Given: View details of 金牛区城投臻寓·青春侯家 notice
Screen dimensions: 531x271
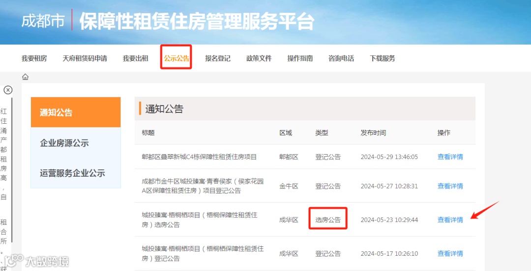Looking at the screenshot, I should point(450,186).
